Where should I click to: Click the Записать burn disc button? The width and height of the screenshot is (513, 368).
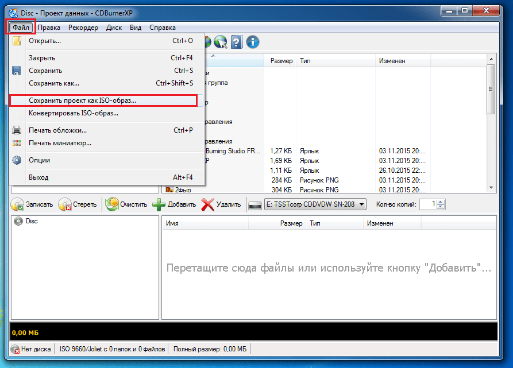point(32,204)
